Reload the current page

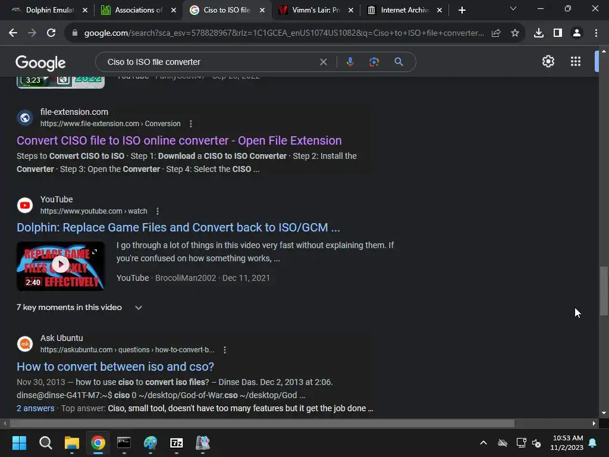click(x=51, y=33)
